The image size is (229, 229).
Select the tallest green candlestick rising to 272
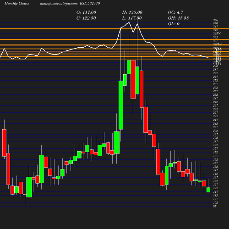[x=121, y=105]
